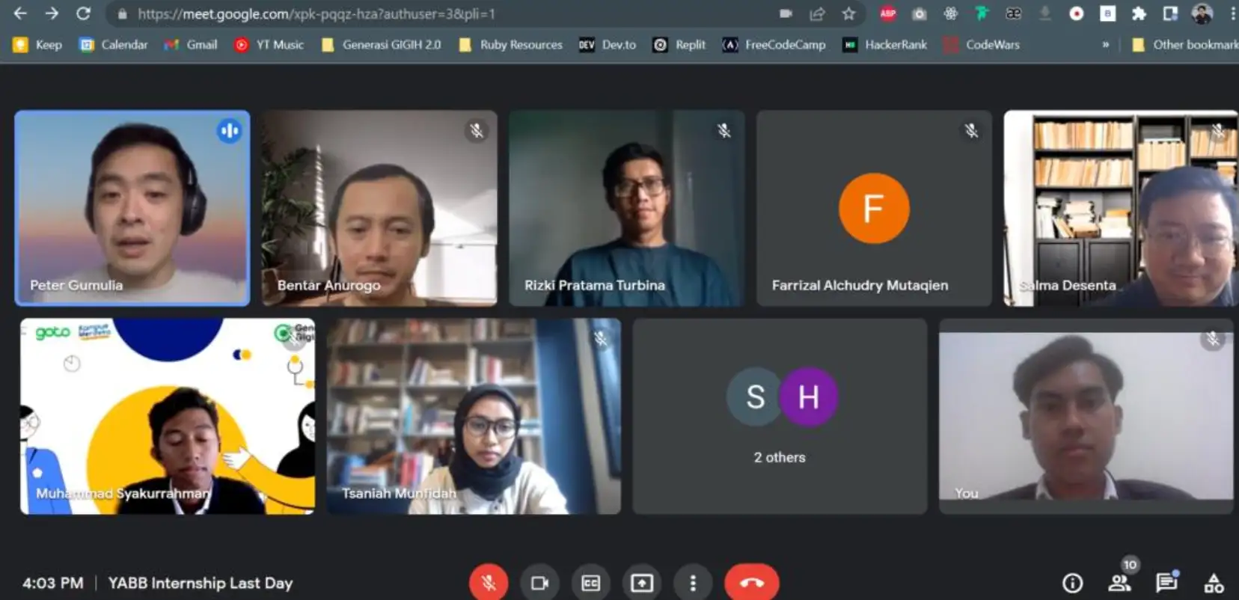
Task: Open the in-call chat panel
Action: (x=1166, y=583)
